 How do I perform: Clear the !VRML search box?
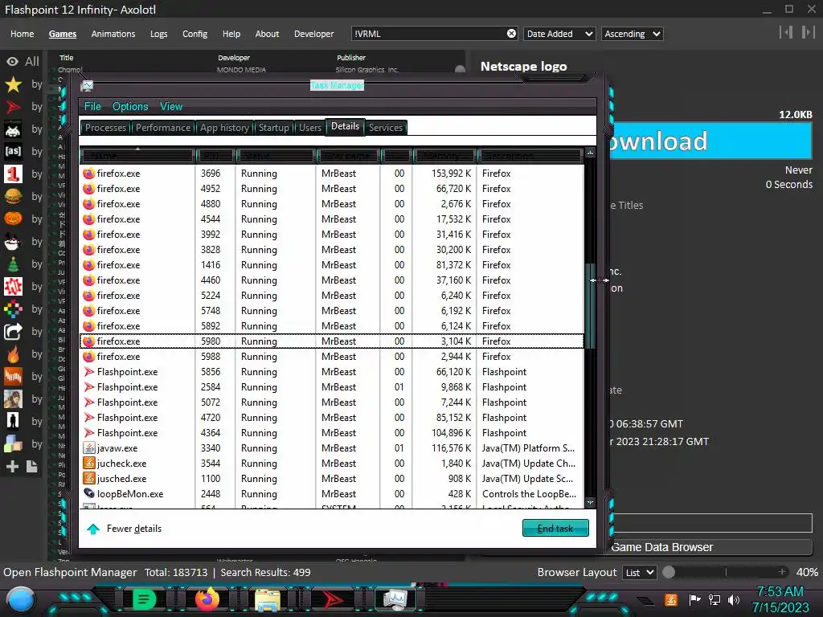(511, 34)
